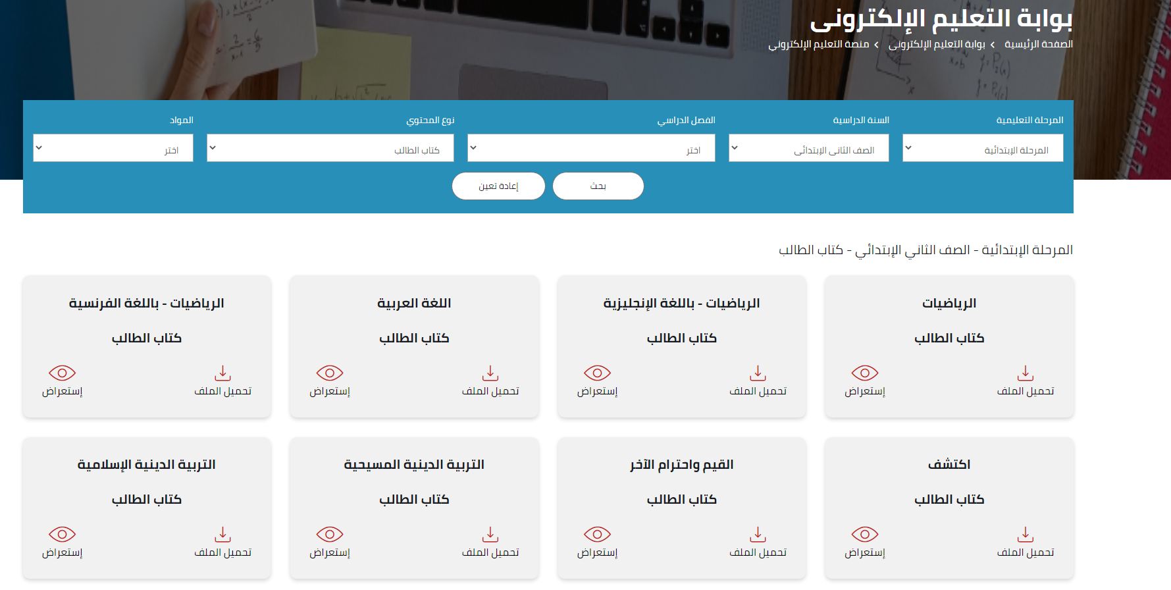Click download icon on الرياضيات card
This screenshot has width=1171, height=590.
click(x=1025, y=373)
